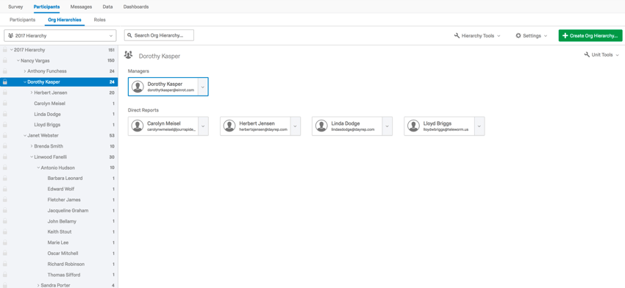Open the 2017 Hierarchy selector dropdown

[x=60, y=35]
